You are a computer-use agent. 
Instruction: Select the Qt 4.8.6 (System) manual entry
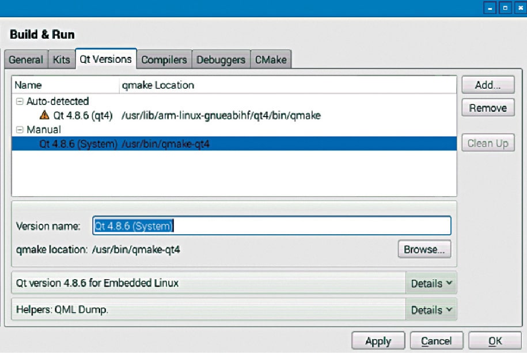pos(78,144)
